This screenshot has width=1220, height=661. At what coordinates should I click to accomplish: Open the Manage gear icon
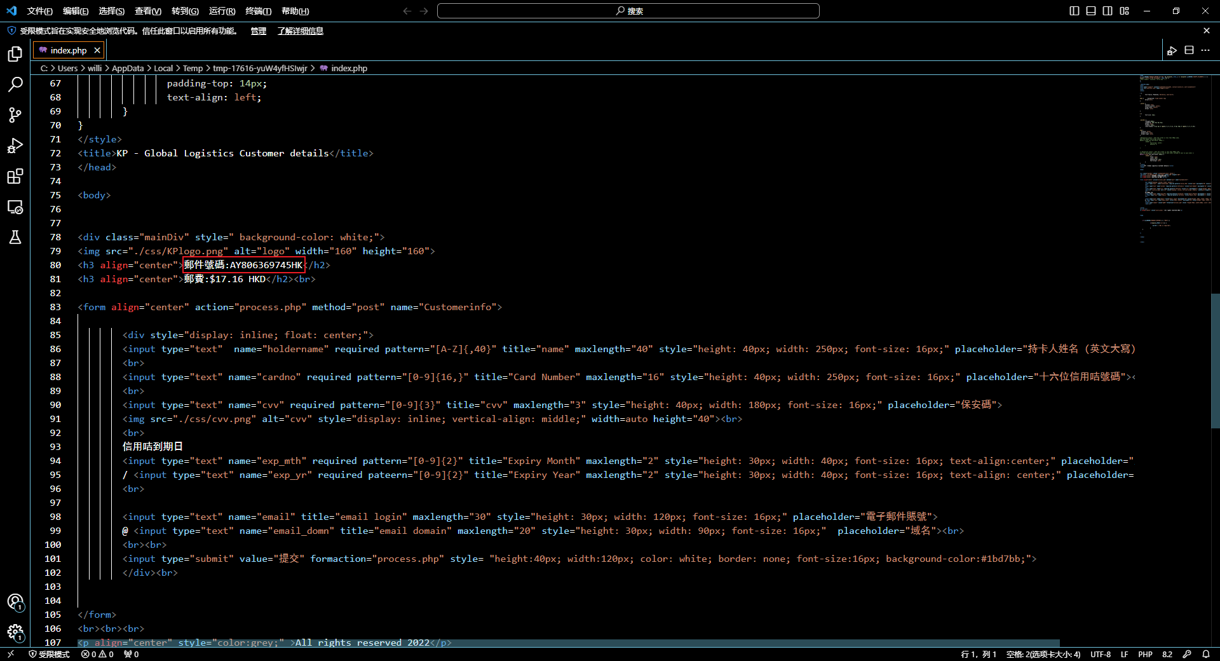click(15, 632)
